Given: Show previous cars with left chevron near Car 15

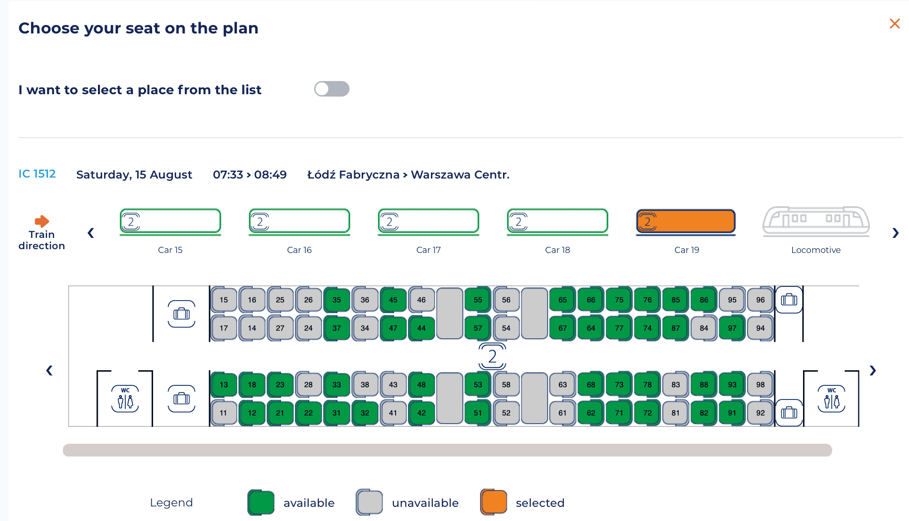Looking at the screenshot, I should [x=91, y=233].
